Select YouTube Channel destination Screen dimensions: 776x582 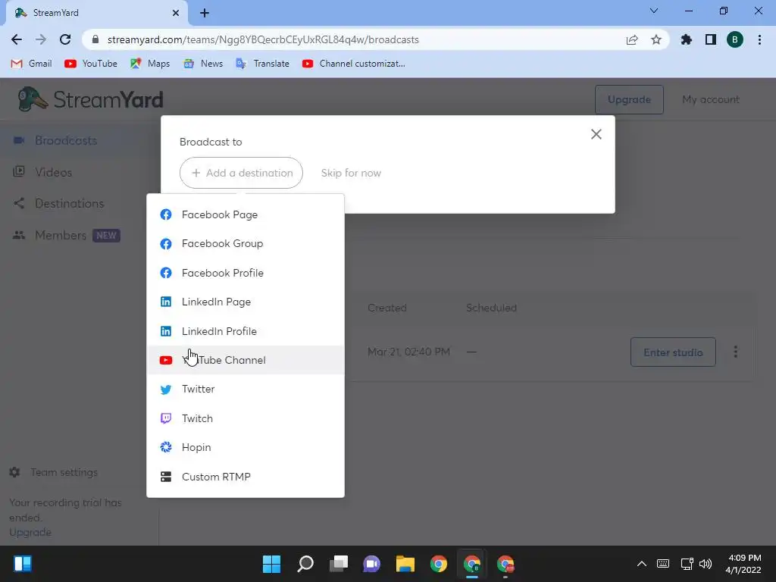pos(246,360)
